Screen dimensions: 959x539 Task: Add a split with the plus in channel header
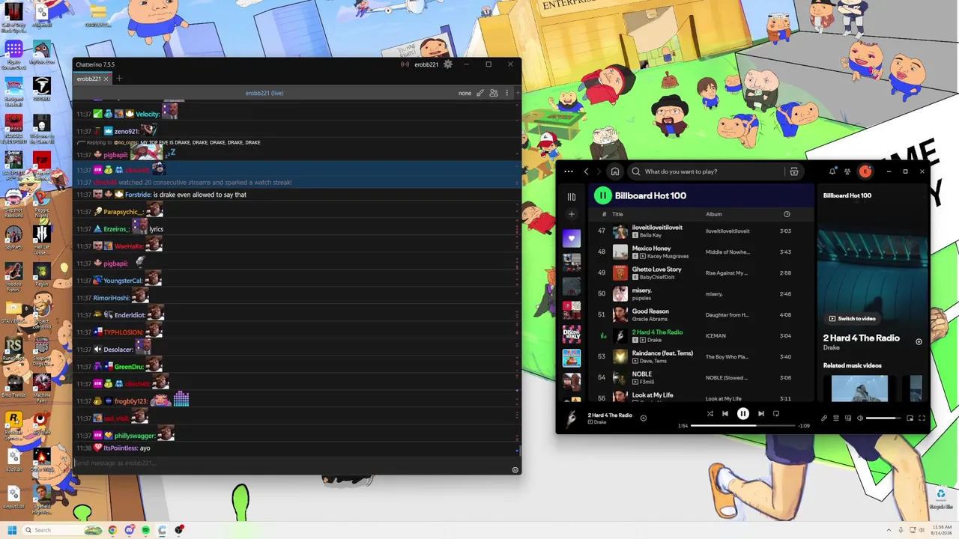[x=517, y=93]
